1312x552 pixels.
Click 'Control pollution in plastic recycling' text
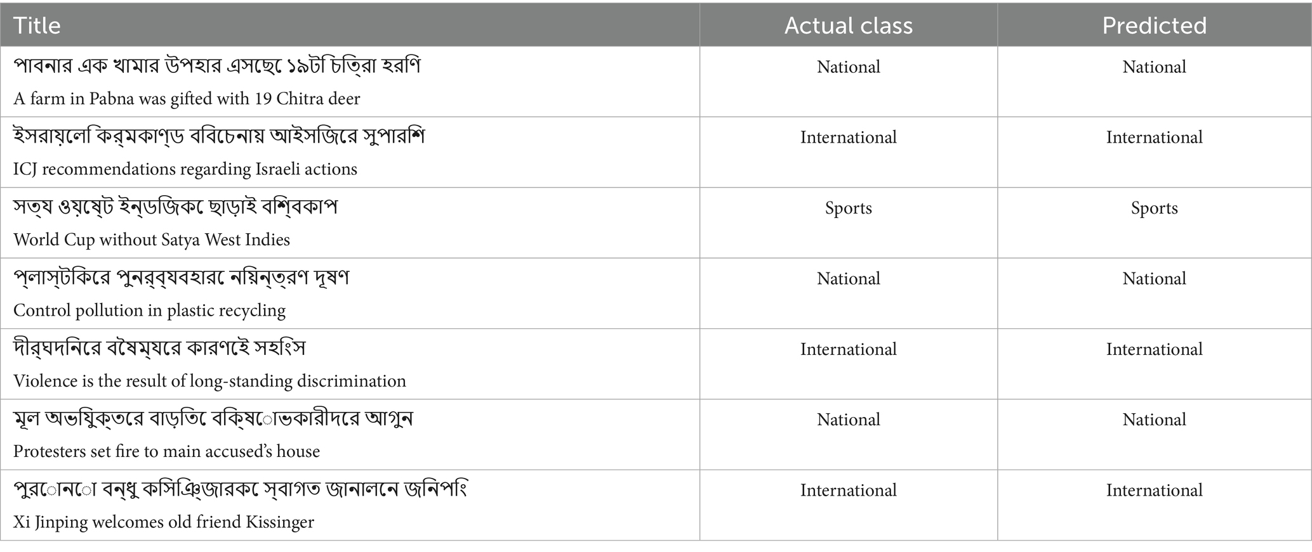pos(149,311)
